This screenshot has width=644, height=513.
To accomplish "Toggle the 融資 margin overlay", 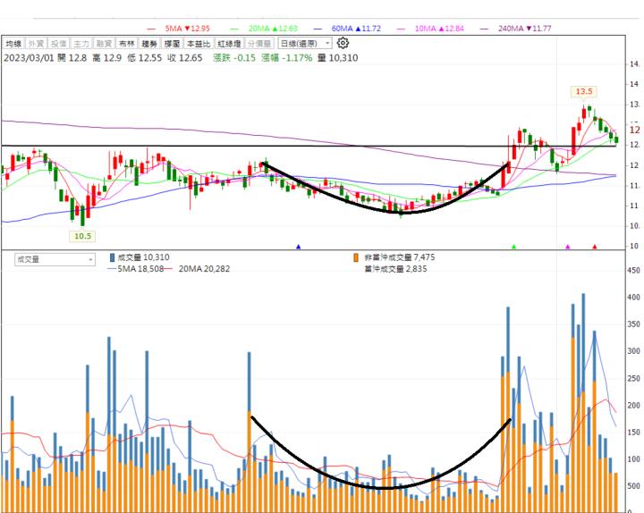I will [104, 43].
